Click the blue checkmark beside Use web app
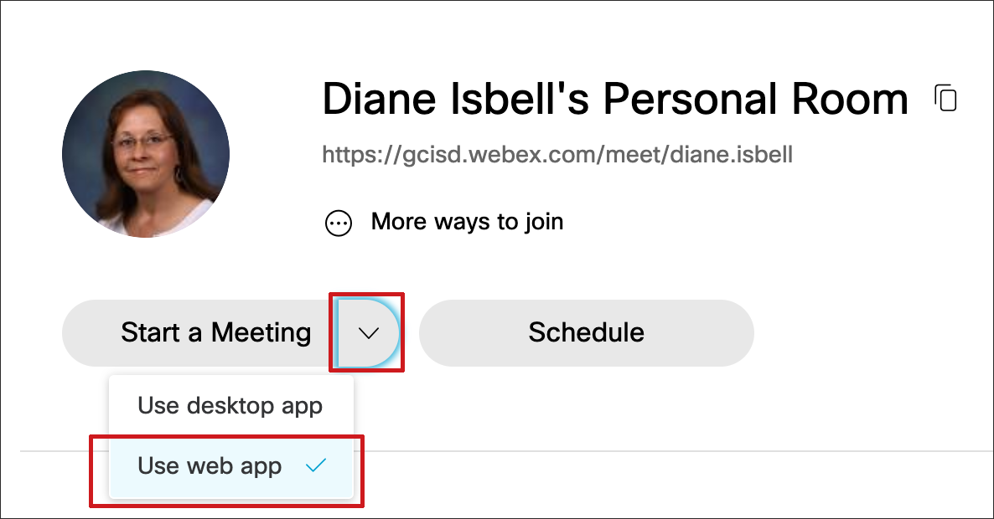The height and width of the screenshot is (519, 994). (315, 465)
